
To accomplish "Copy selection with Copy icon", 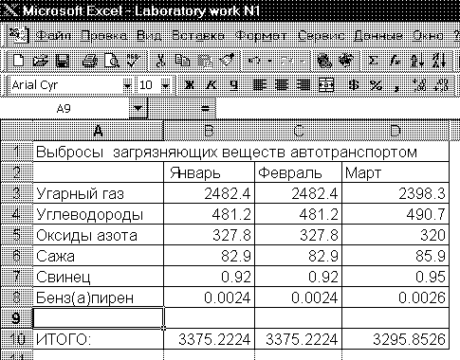I will click(182, 60).
